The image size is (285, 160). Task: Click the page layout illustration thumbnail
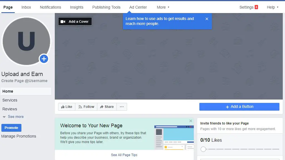(174, 137)
